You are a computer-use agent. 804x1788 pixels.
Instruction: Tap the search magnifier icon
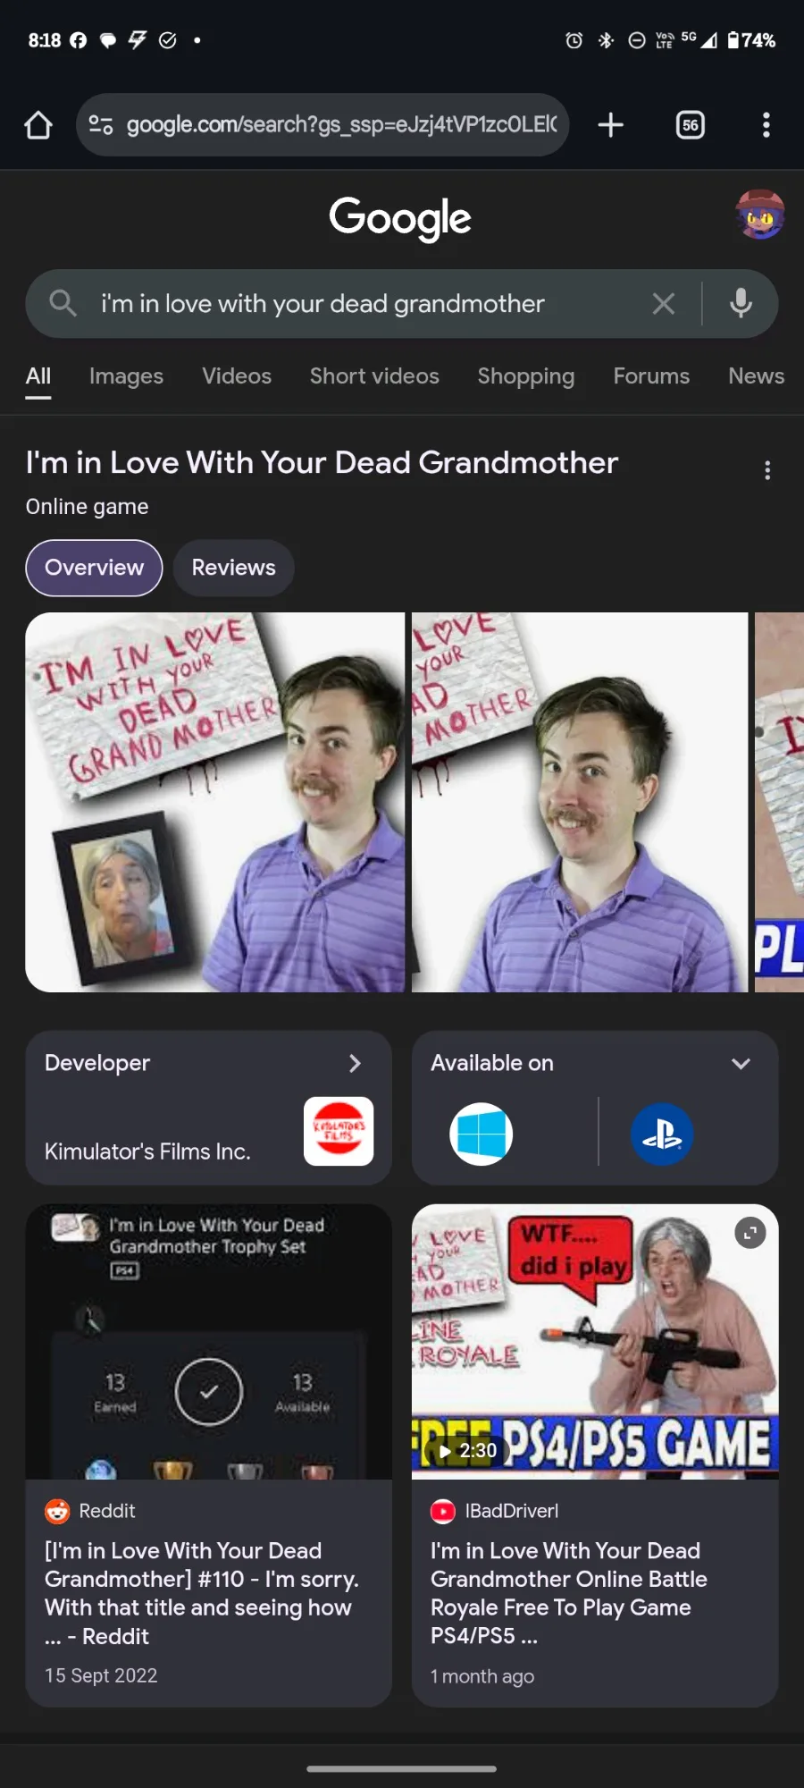click(x=63, y=303)
